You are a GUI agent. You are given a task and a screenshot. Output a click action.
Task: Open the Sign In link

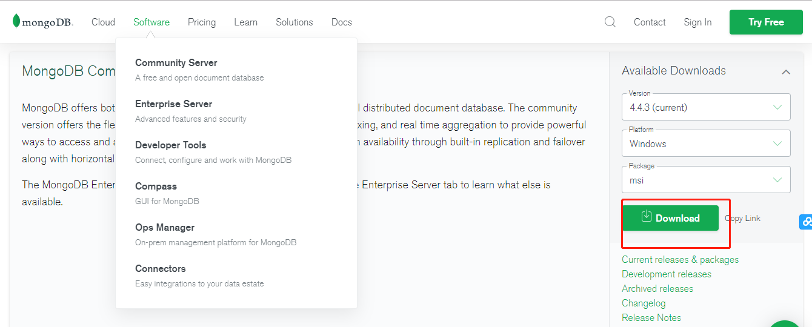click(697, 22)
